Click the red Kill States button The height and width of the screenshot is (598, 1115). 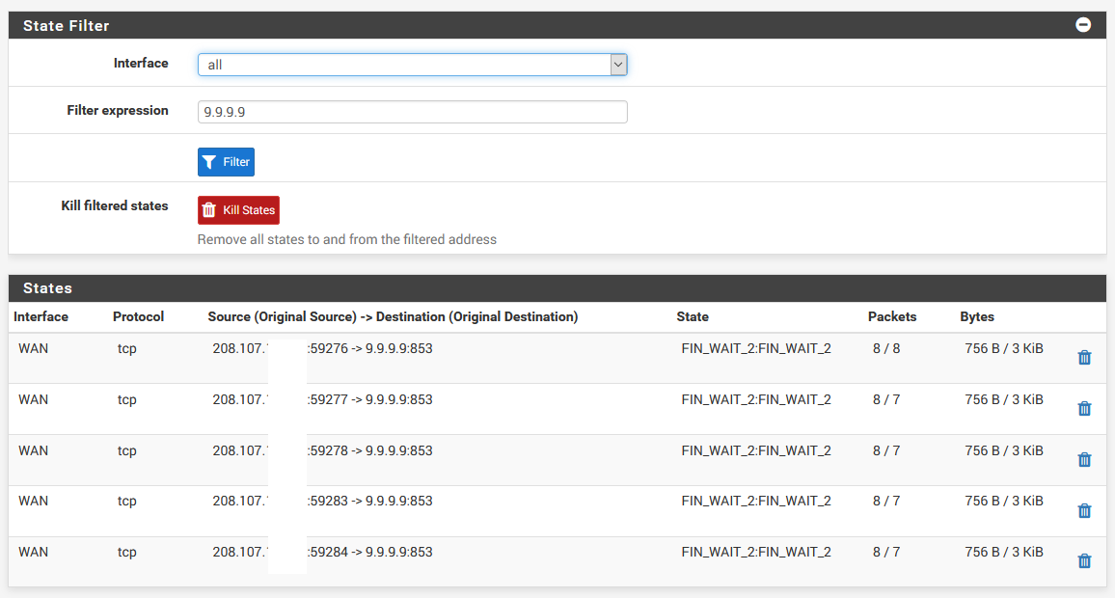238,210
